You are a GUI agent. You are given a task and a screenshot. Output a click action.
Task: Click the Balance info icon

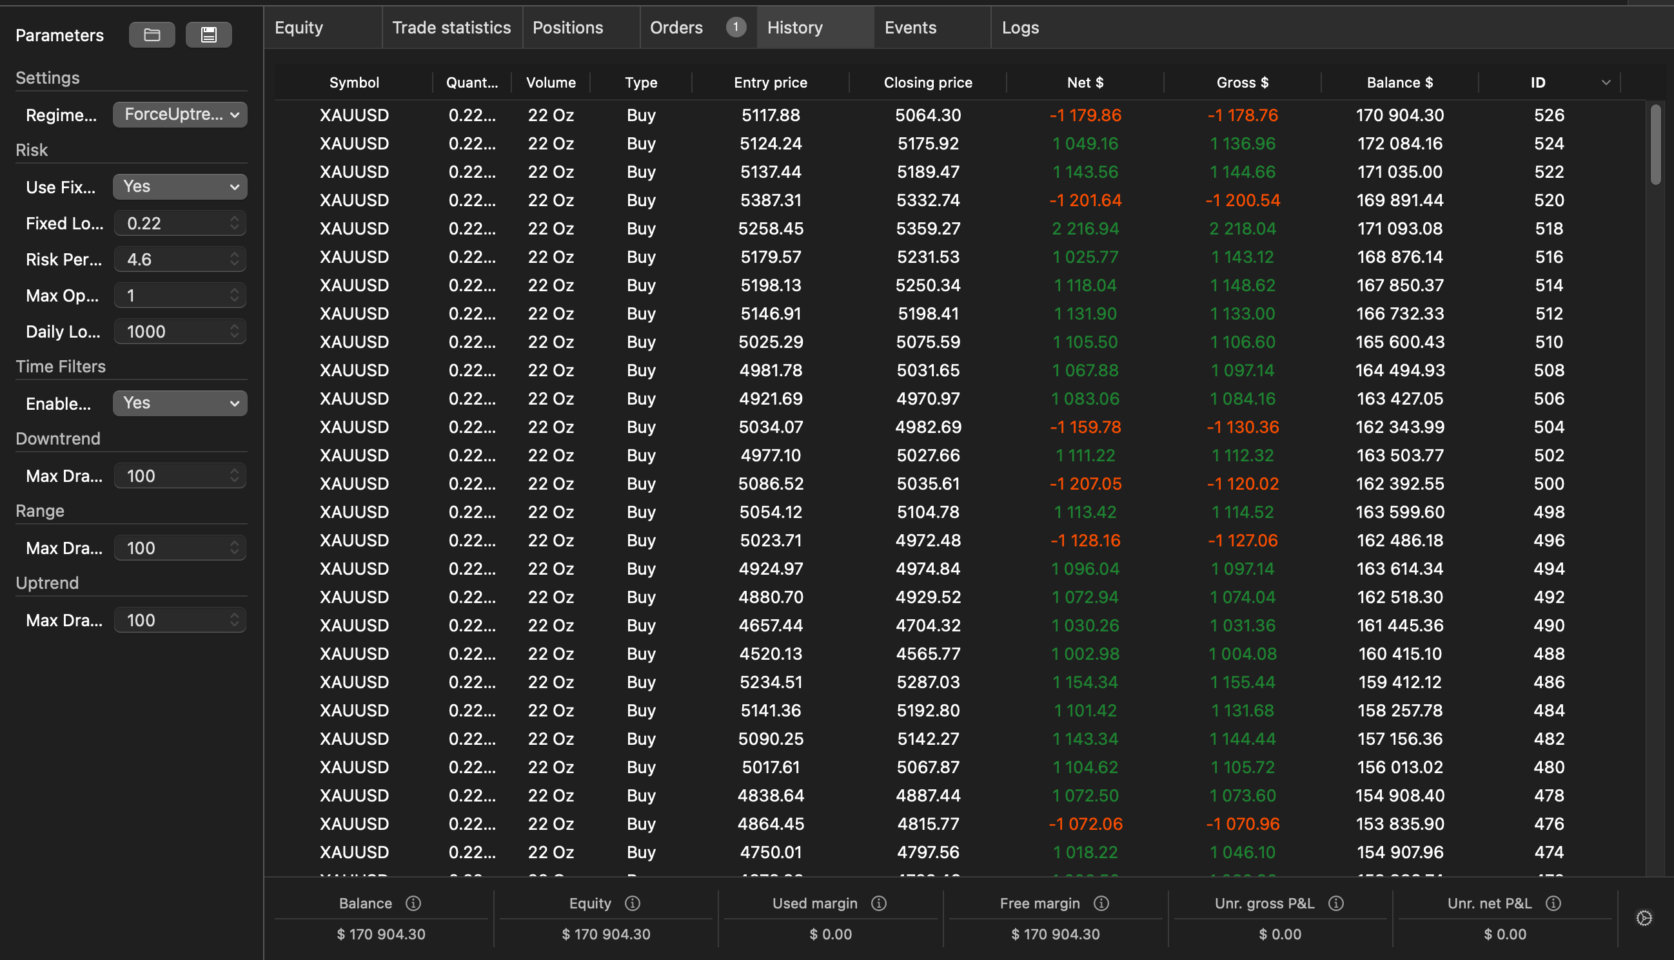pyautogui.click(x=413, y=903)
